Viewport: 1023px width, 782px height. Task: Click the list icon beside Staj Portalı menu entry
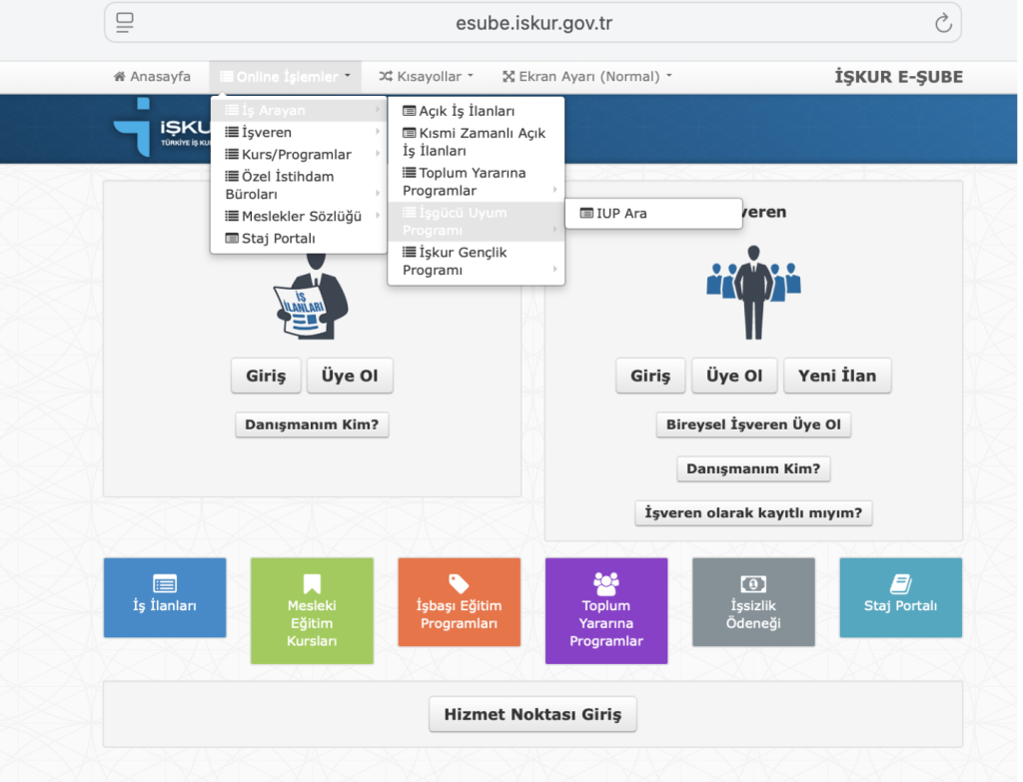tap(232, 238)
